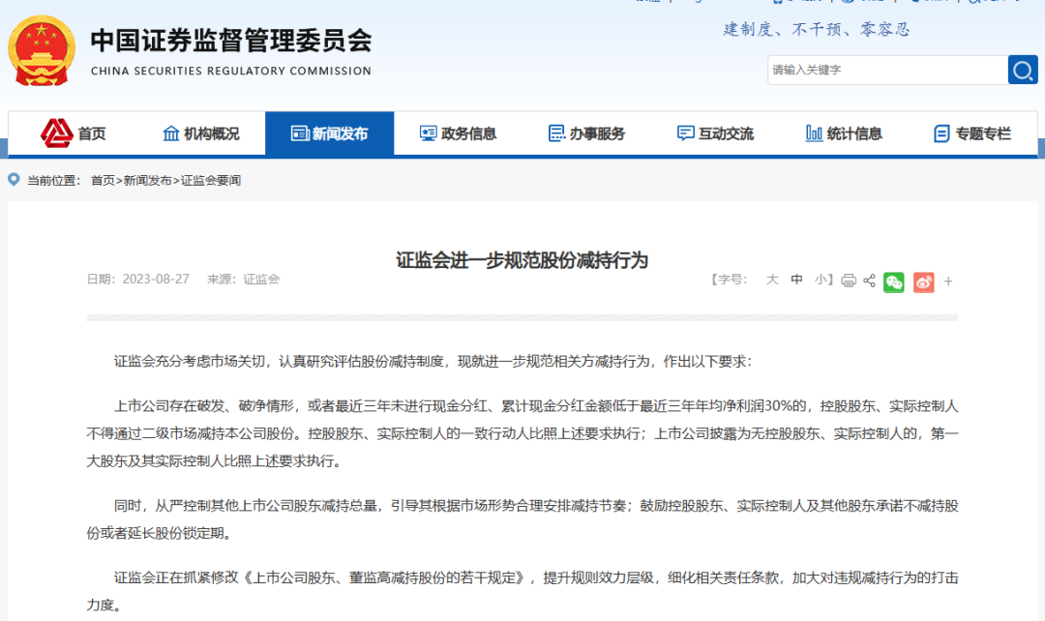1045x621 pixels.
Task: Share the article via Weibo icon
Action: tap(924, 281)
